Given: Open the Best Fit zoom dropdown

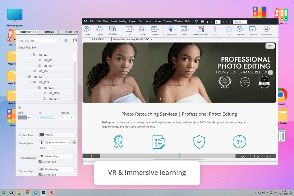Looking at the screenshot, I should [x=240, y=22].
